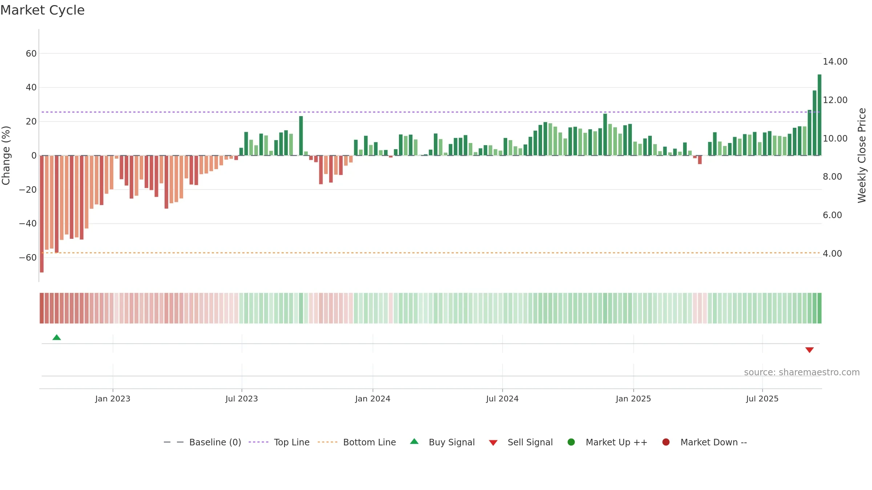
Task: Click the Jul 2023 axis label
Action: [x=242, y=399]
